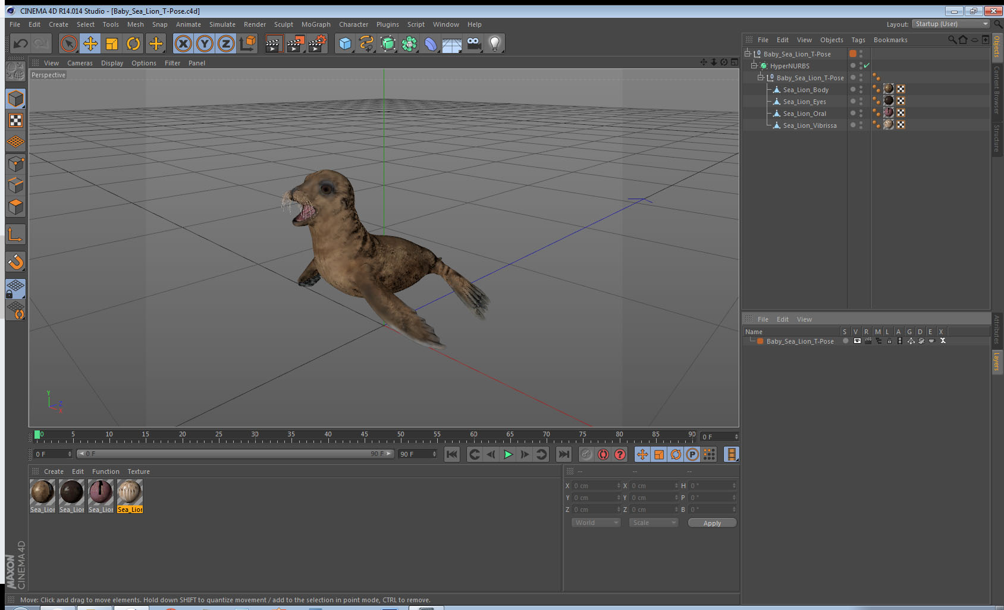Screen dimensions: 1004x610
Task: Open the deformer objects icon
Action: click(431, 43)
